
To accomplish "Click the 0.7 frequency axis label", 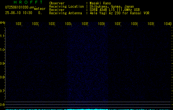I will (2, 91).
